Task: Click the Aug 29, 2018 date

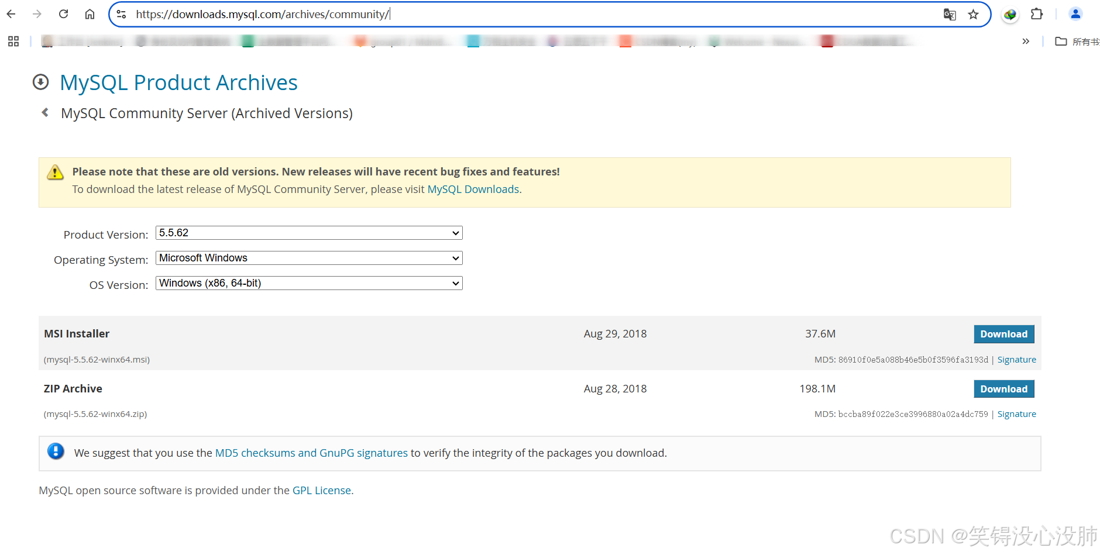Action: point(615,334)
